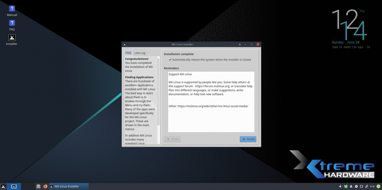The height and width of the screenshot is (190, 382).
Task: Click the display tray icon
Action: click(361, 186)
